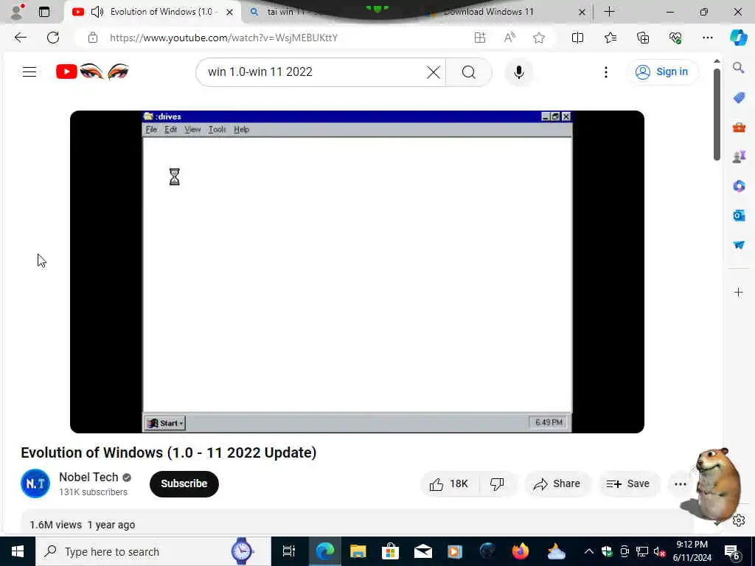
Task: Refresh the current page
Action: click(x=53, y=38)
